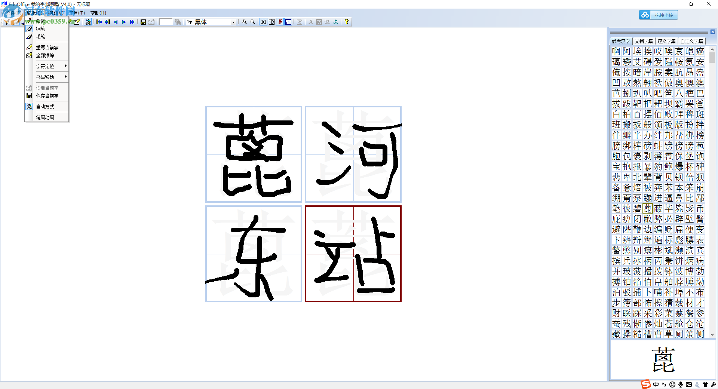Toggle 自动方式 automatic mode in the menu
Screen dimensions: 718x389
pyautogui.click(x=45, y=106)
